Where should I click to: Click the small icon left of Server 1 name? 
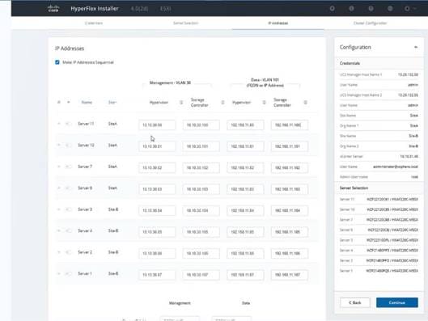[68, 273]
